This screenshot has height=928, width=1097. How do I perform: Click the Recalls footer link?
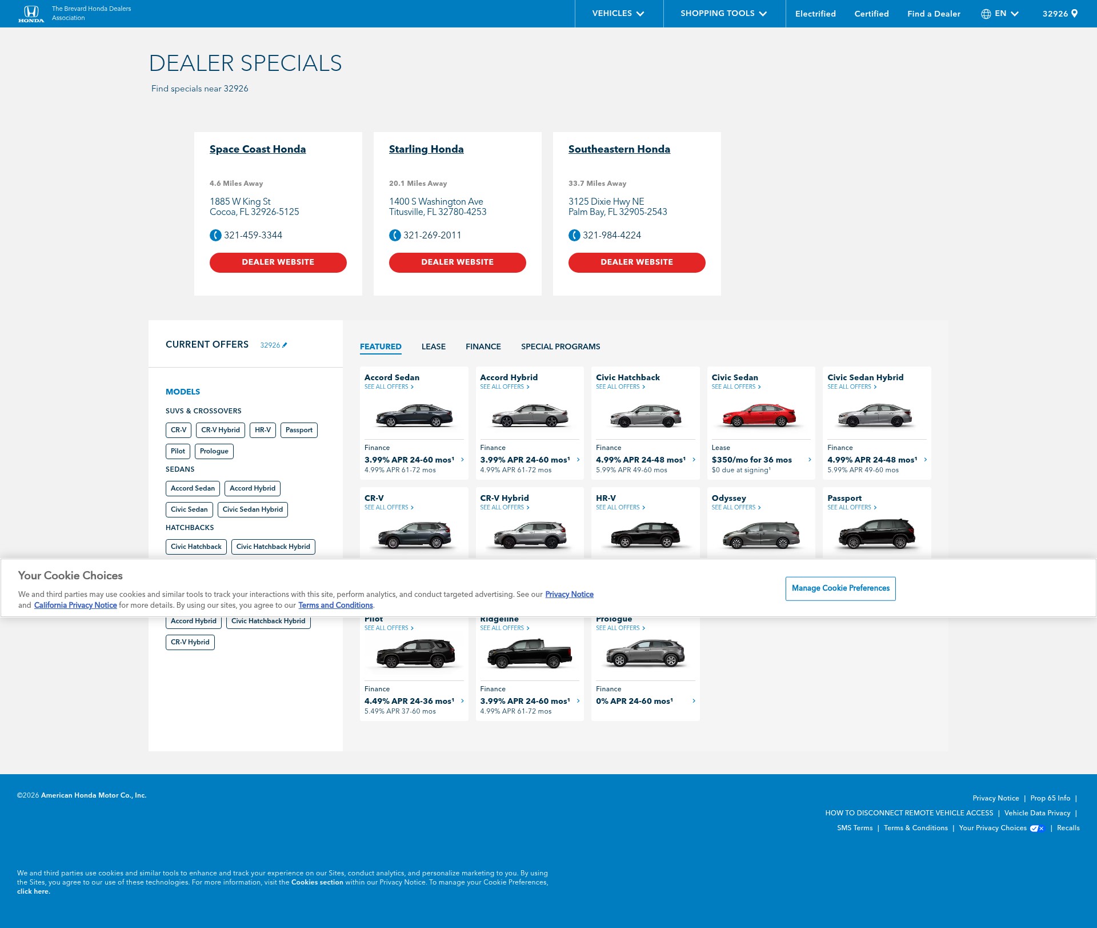1068,828
